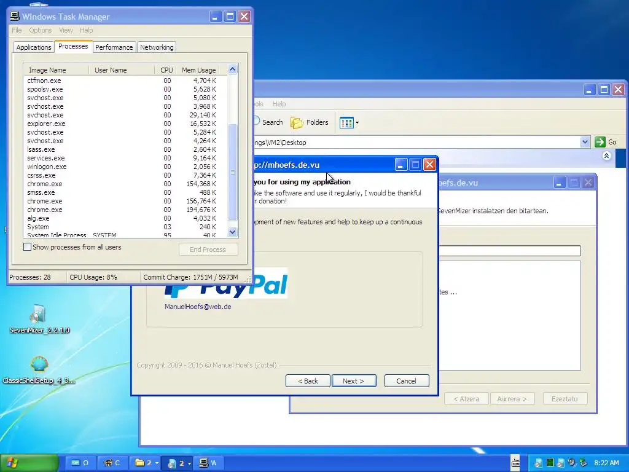Click Cancel in the donation dialog

click(407, 381)
